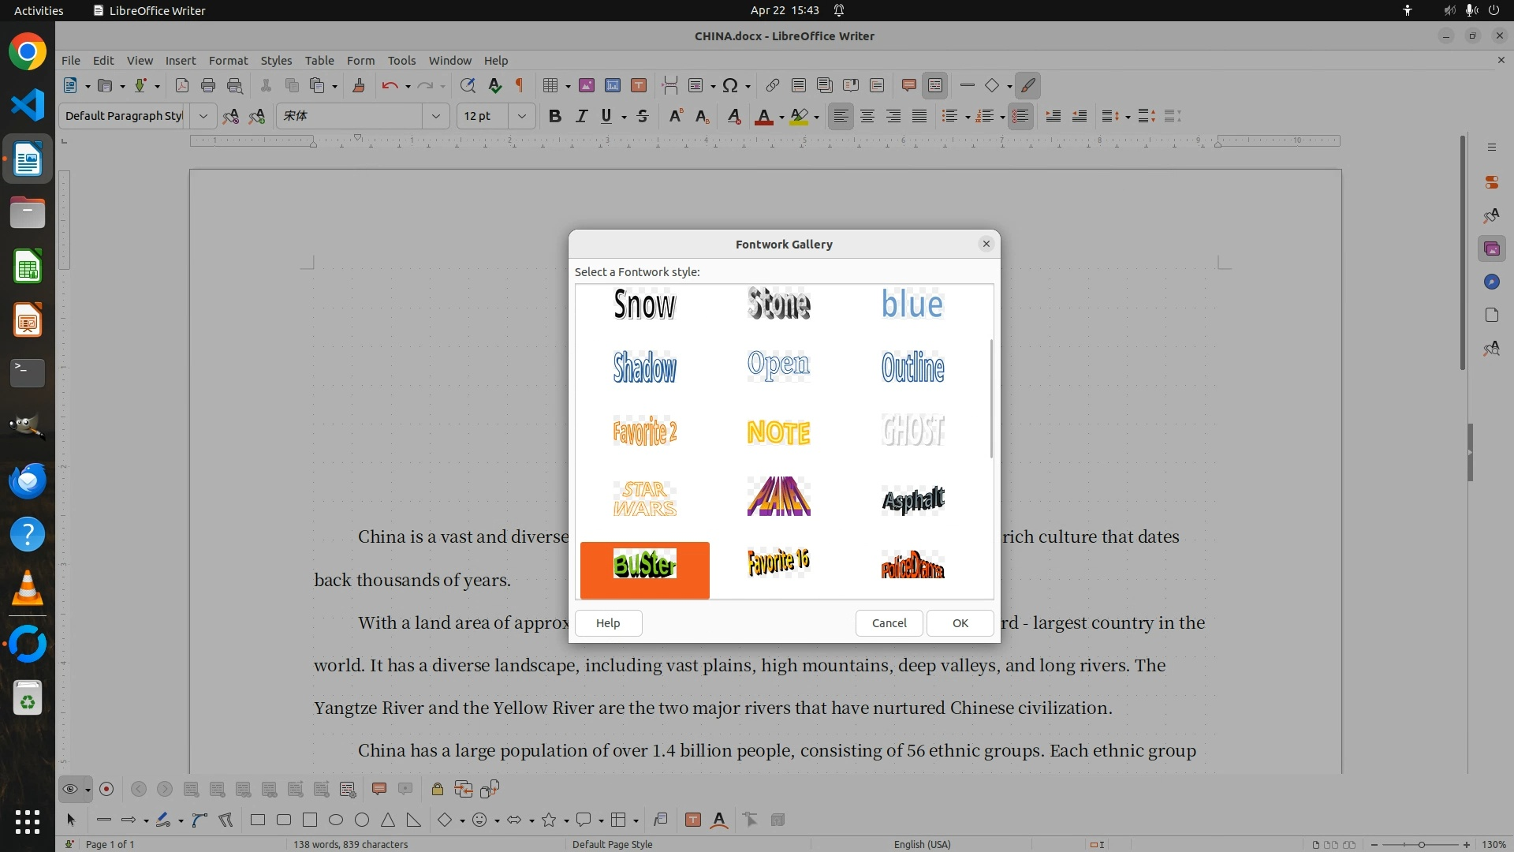
Task: Click the zoom slider in status bar
Action: point(1420,844)
